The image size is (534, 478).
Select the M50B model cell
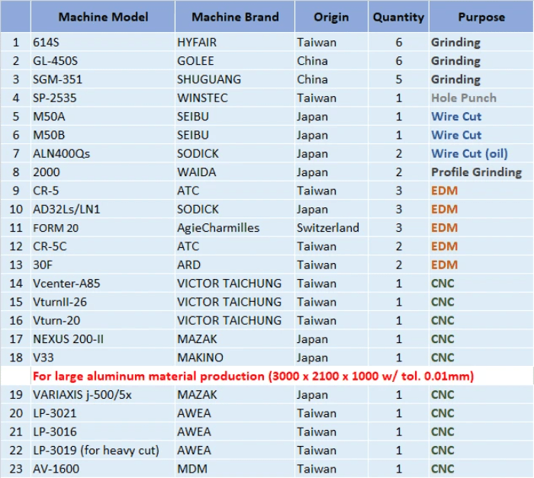coord(103,135)
